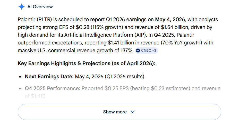Click the blue AI Overview sparkle icon

tap(21, 7)
